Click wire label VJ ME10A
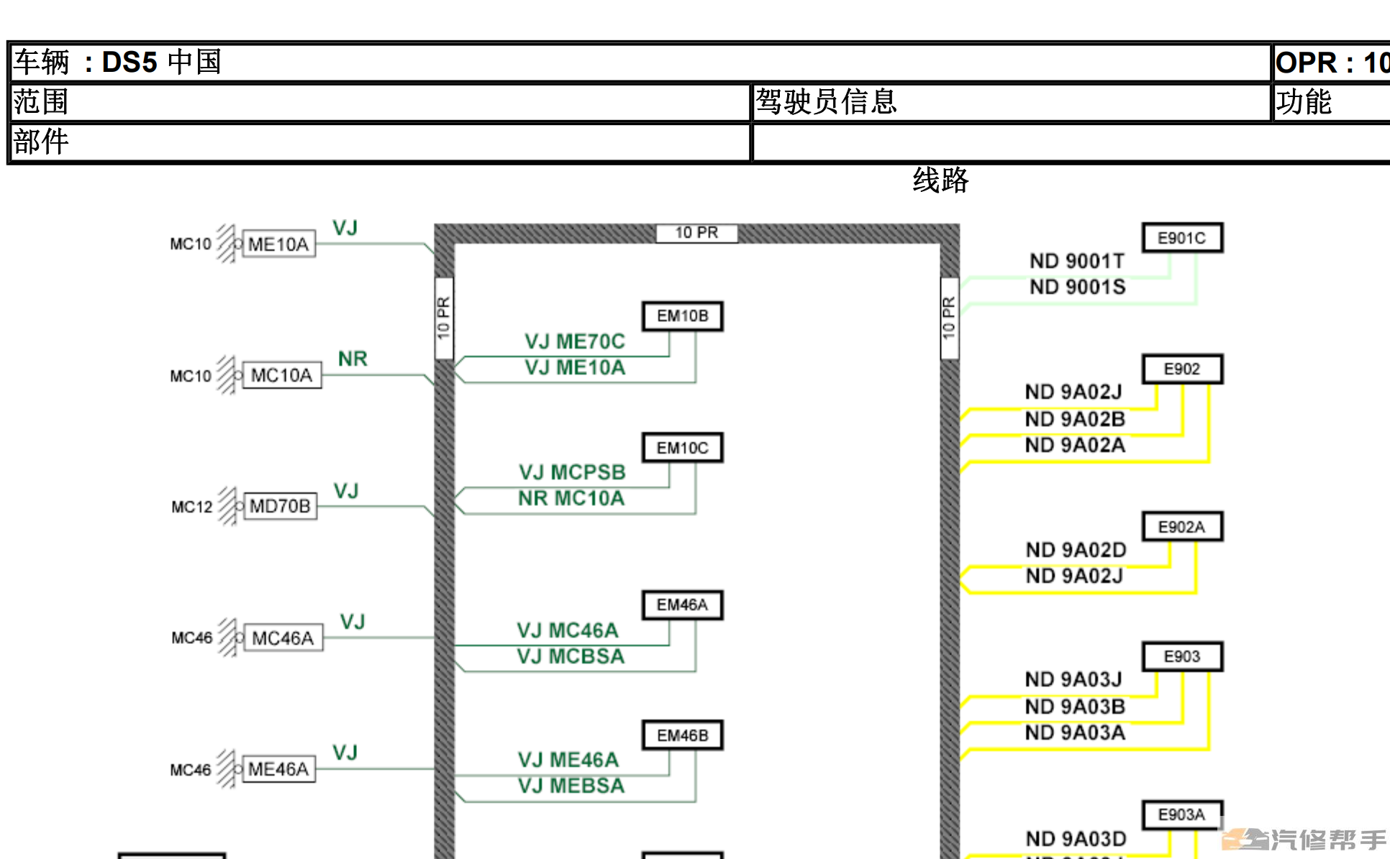This screenshot has width=1390, height=859. [575, 367]
